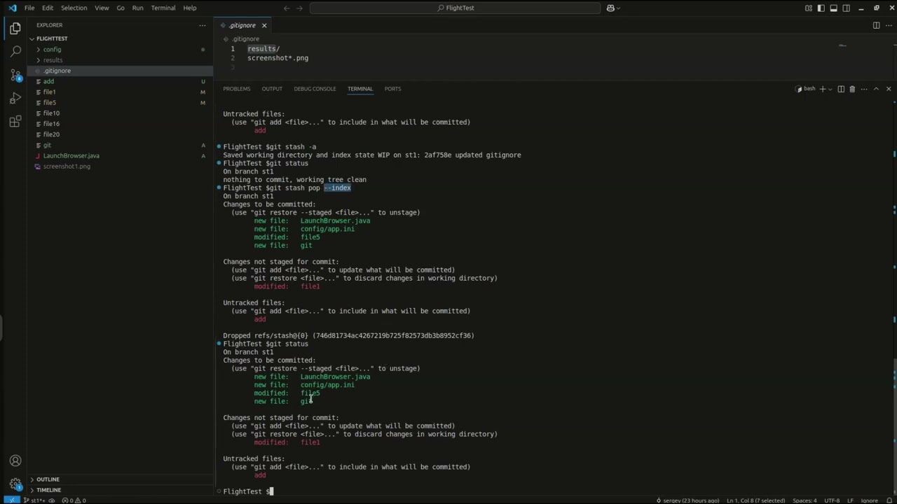Open the Explorer view in activity bar
Viewport: 897px width, 504px height.
(x=15, y=29)
